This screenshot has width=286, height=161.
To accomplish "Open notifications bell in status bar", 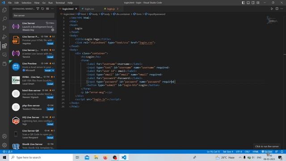I will coord(282,152).
